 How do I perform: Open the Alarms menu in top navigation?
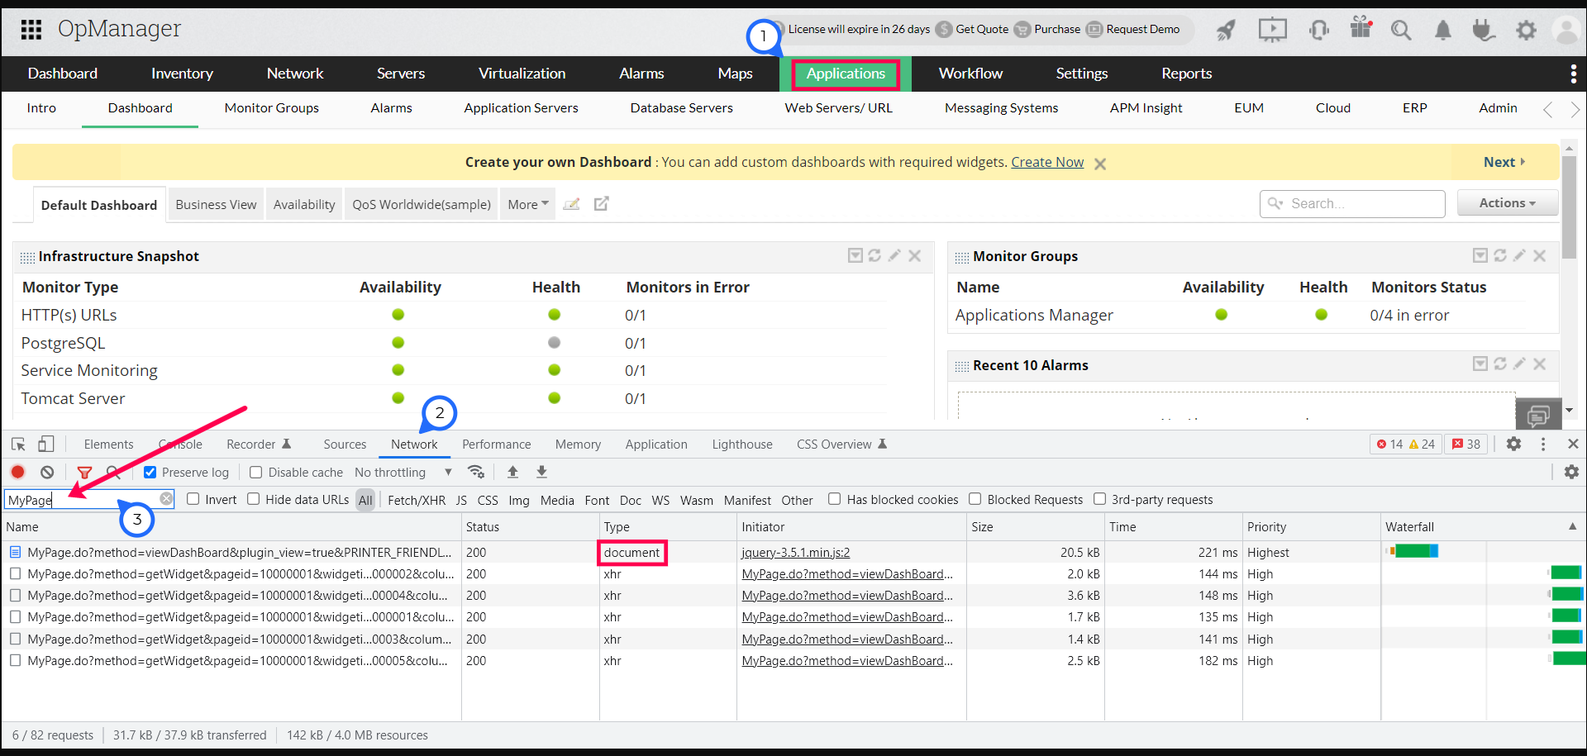point(641,74)
